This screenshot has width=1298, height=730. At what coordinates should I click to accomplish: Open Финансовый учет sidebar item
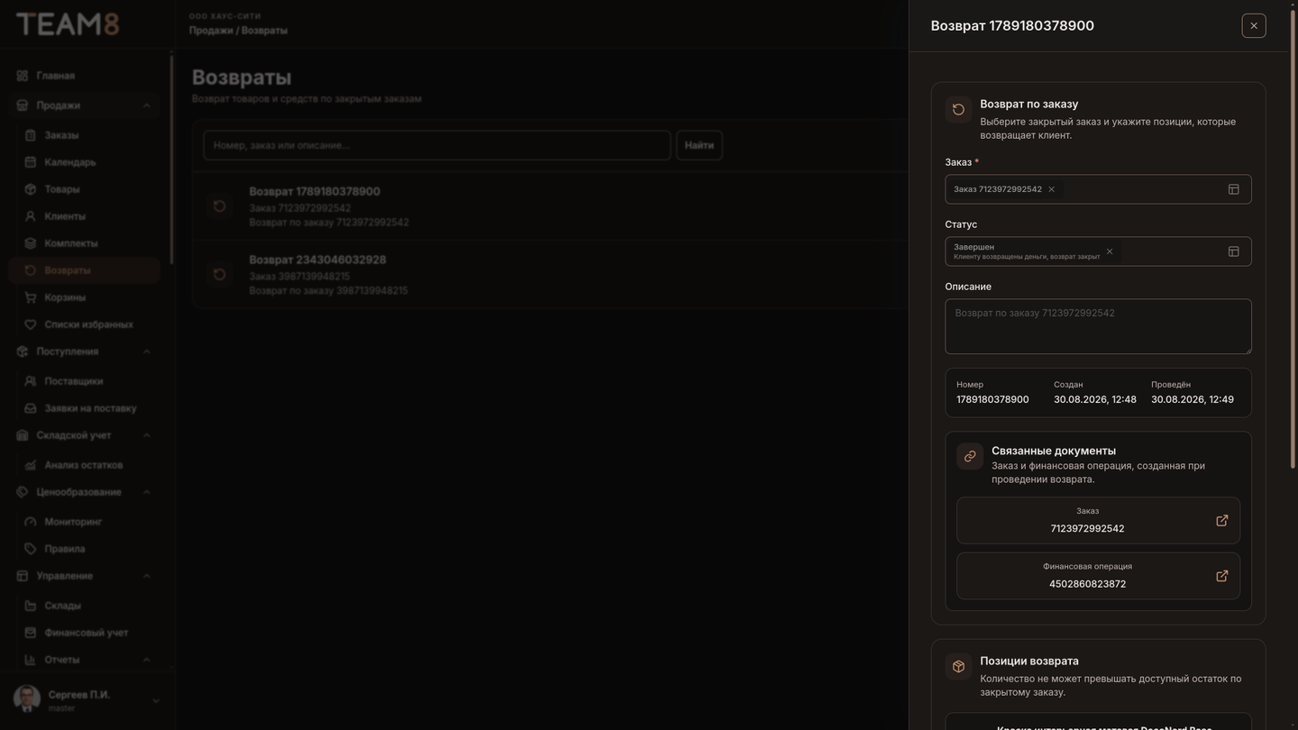[84, 633]
